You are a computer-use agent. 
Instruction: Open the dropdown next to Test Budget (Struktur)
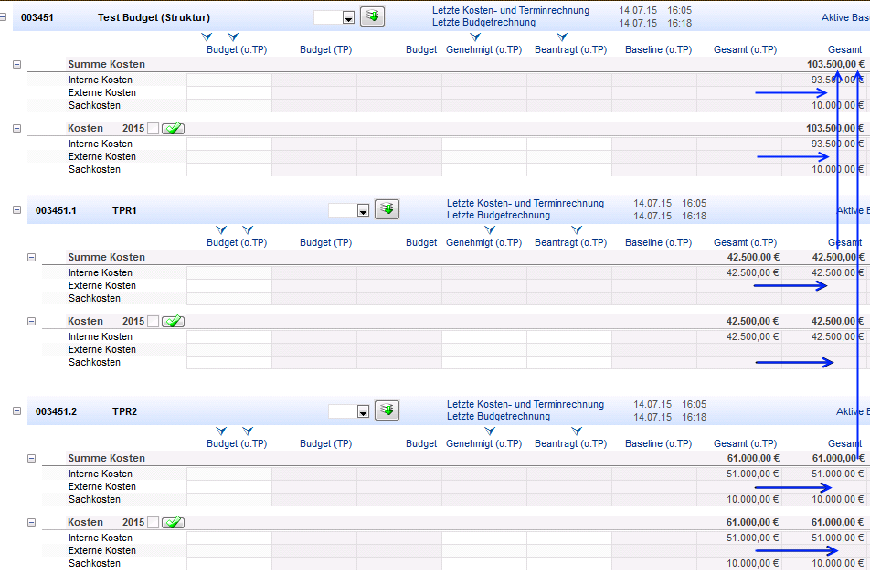pos(348,17)
